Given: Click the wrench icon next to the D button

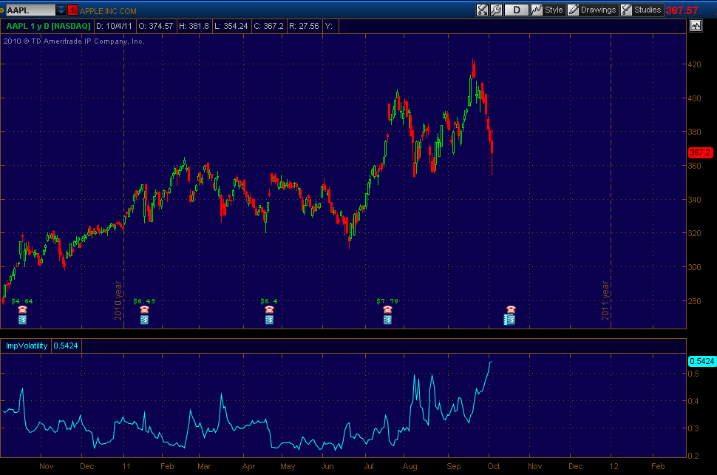Looking at the screenshot, I should (496, 10).
